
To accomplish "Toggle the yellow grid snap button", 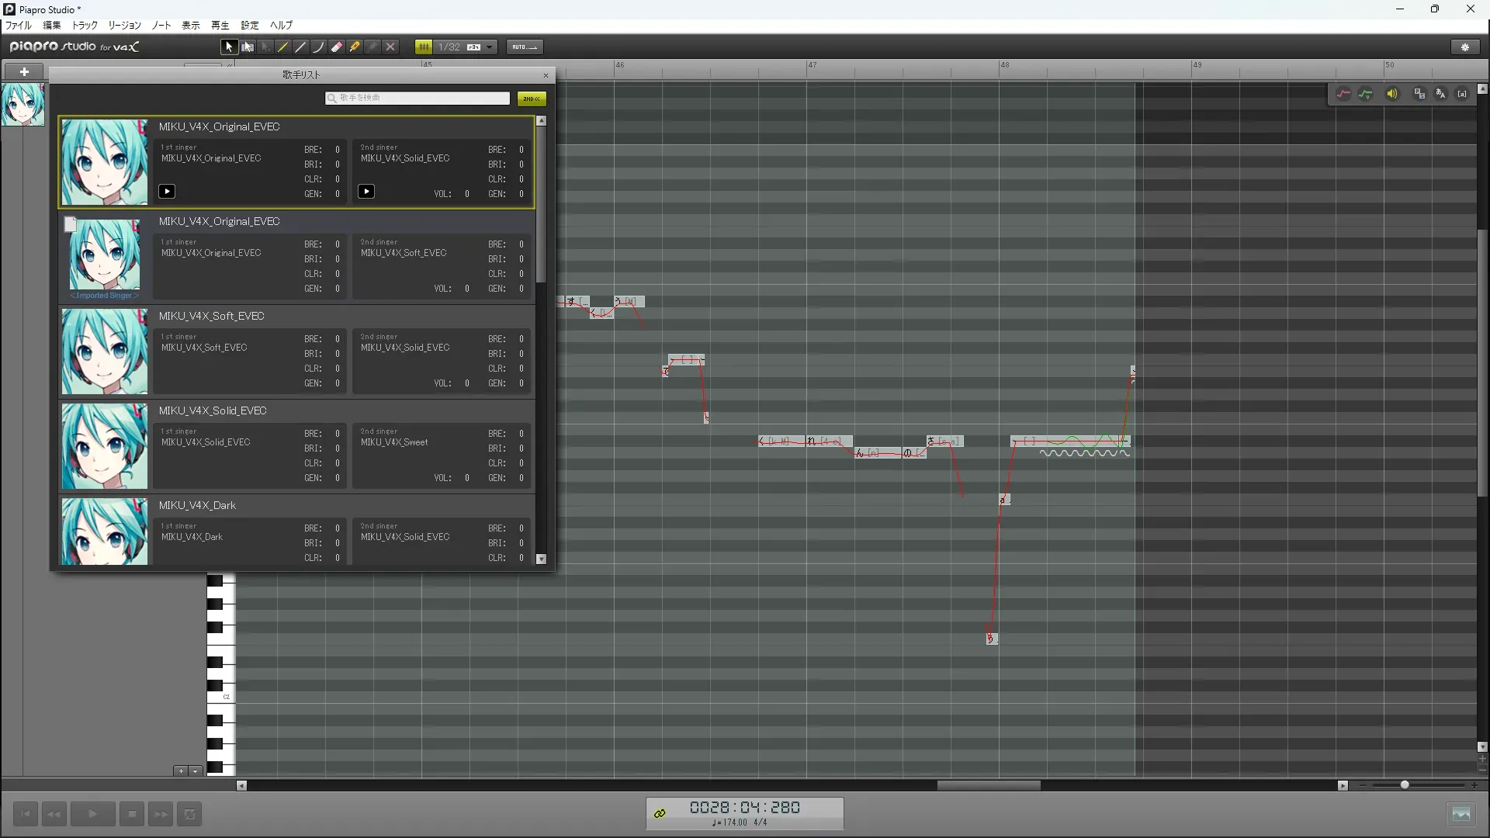I will point(424,47).
